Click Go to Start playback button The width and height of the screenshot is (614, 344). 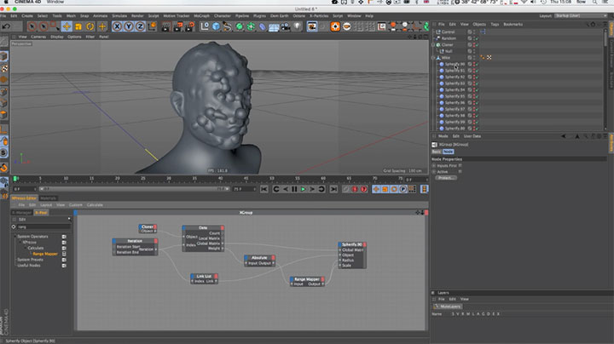[x=264, y=189]
